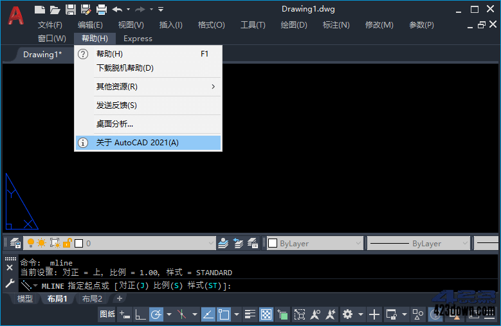Switch to the 布局2 layout tab

(92, 299)
